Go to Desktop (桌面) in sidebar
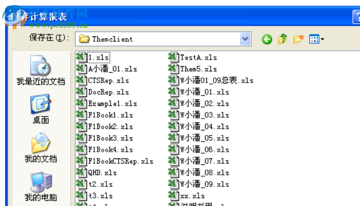Viewport: 360px width, 206px height. coord(41,109)
